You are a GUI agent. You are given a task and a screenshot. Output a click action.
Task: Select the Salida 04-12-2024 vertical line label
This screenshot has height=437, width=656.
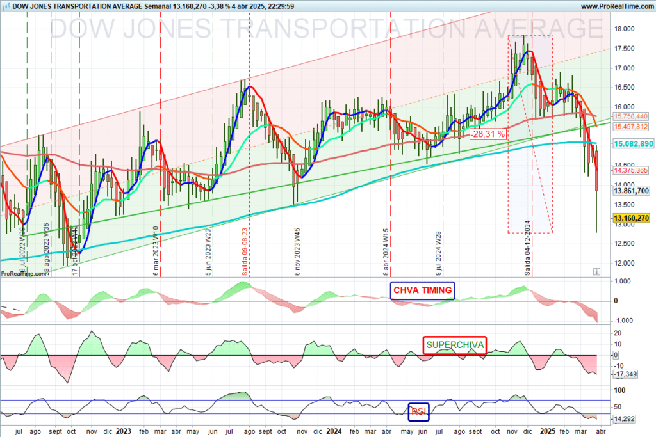[x=528, y=248]
